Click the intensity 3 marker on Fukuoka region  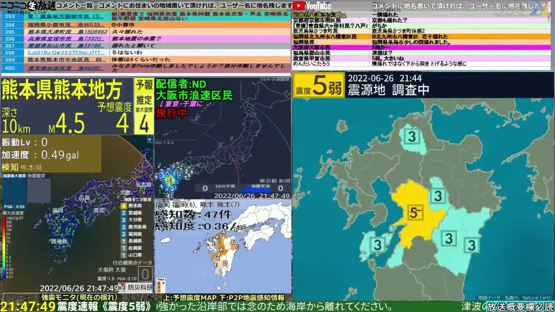[x=411, y=137]
